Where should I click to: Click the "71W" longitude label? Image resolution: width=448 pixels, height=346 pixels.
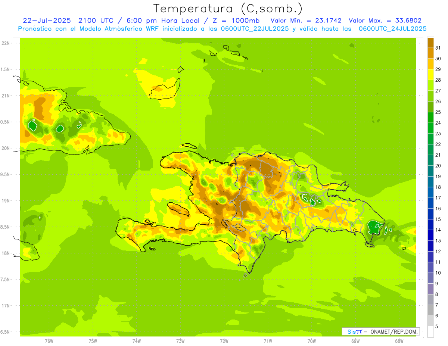pyautogui.click(x=268, y=341)
